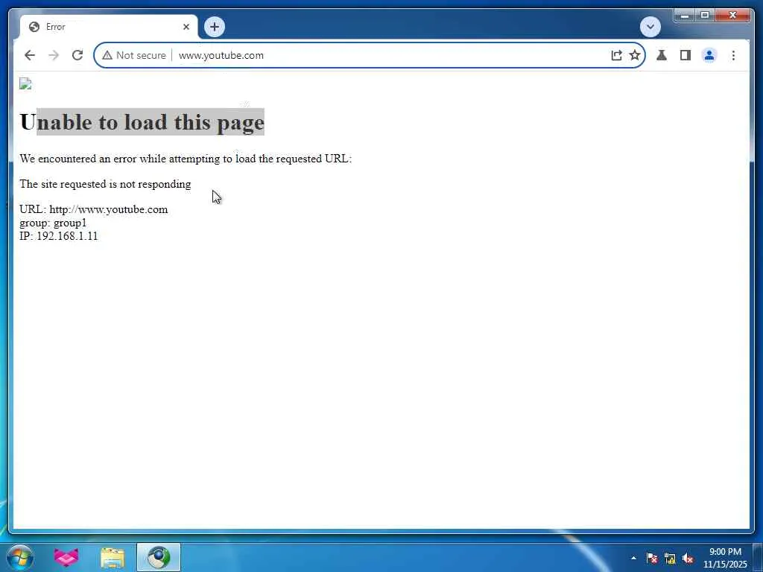Click the 'group: group1' text
Screen dimensions: 763x572
(x=53, y=223)
